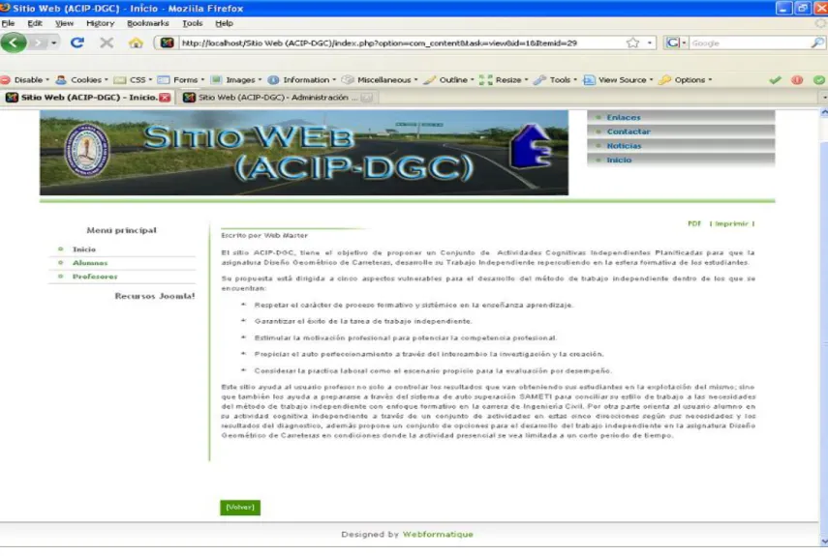The width and height of the screenshot is (828, 556).
Task: Click the green checkmark validation icon
Action: (x=775, y=80)
